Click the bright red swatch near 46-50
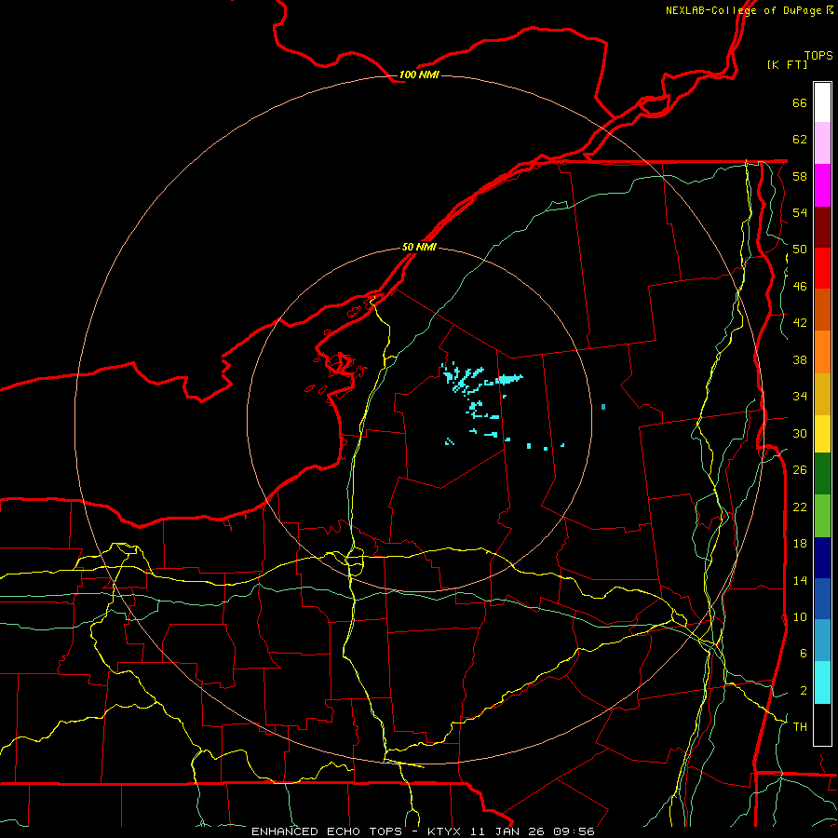The width and height of the screenshot is (838, 838). coord(822,268)
